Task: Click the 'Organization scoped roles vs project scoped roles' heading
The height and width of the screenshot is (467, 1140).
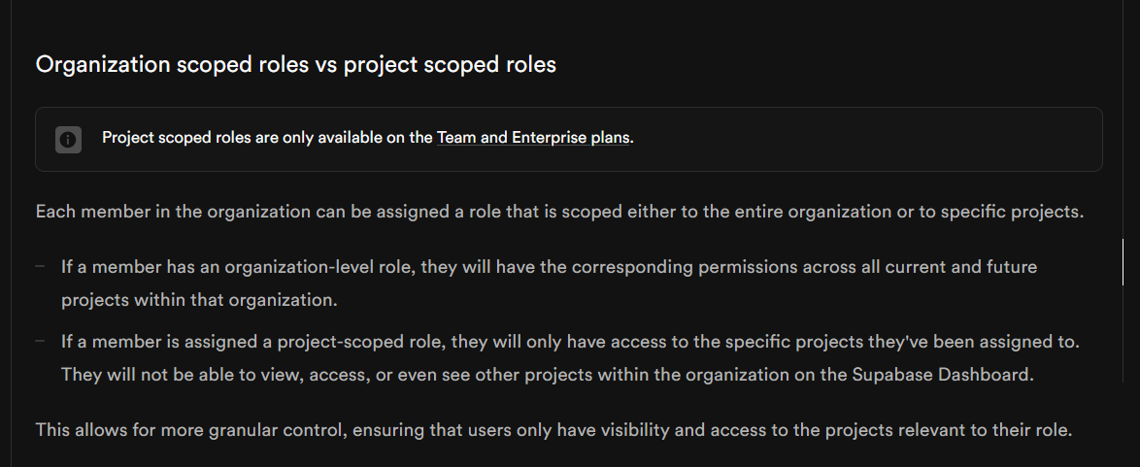Action: (296, 65)
